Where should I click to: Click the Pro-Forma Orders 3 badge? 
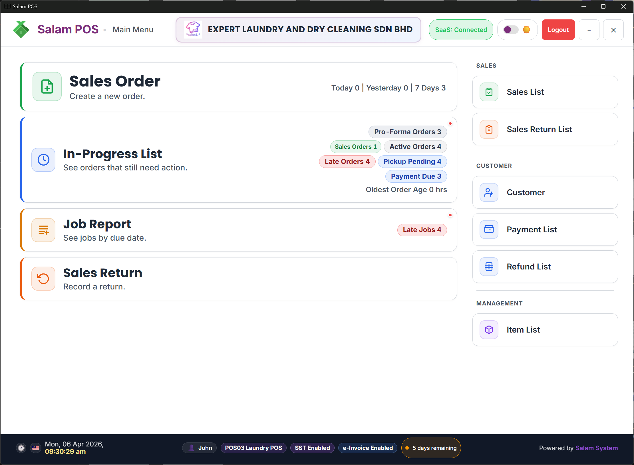click(408, 132)
